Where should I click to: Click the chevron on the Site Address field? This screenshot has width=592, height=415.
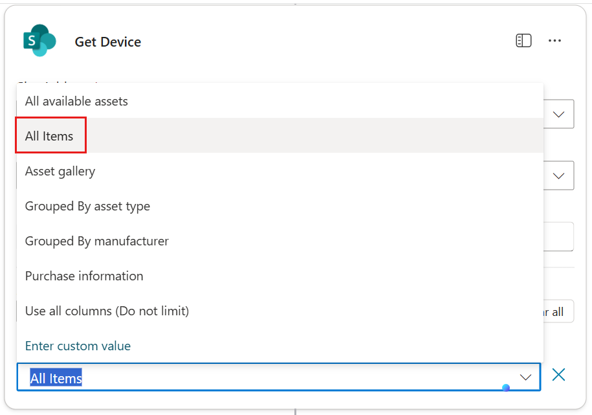point(558,113)
